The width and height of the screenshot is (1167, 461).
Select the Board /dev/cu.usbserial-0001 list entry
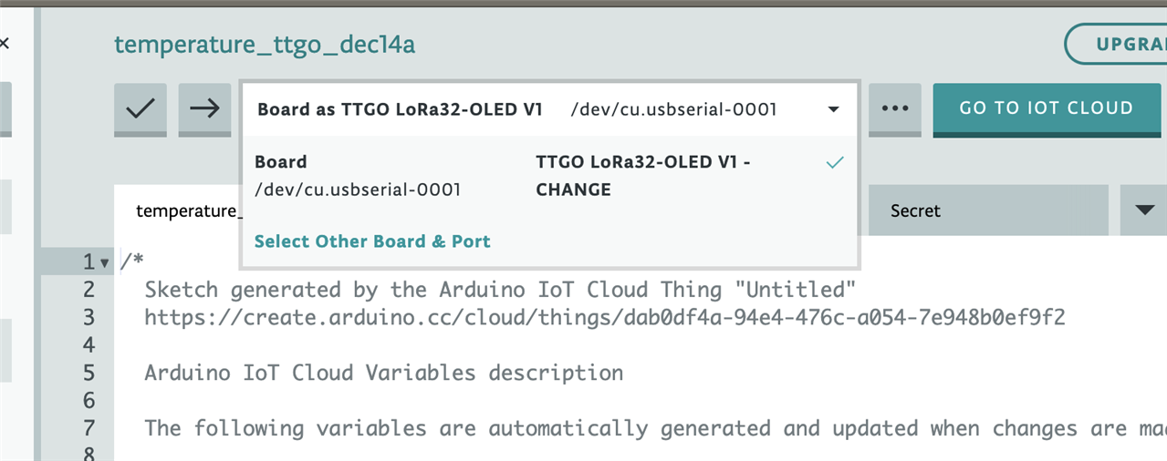[358, 176]
